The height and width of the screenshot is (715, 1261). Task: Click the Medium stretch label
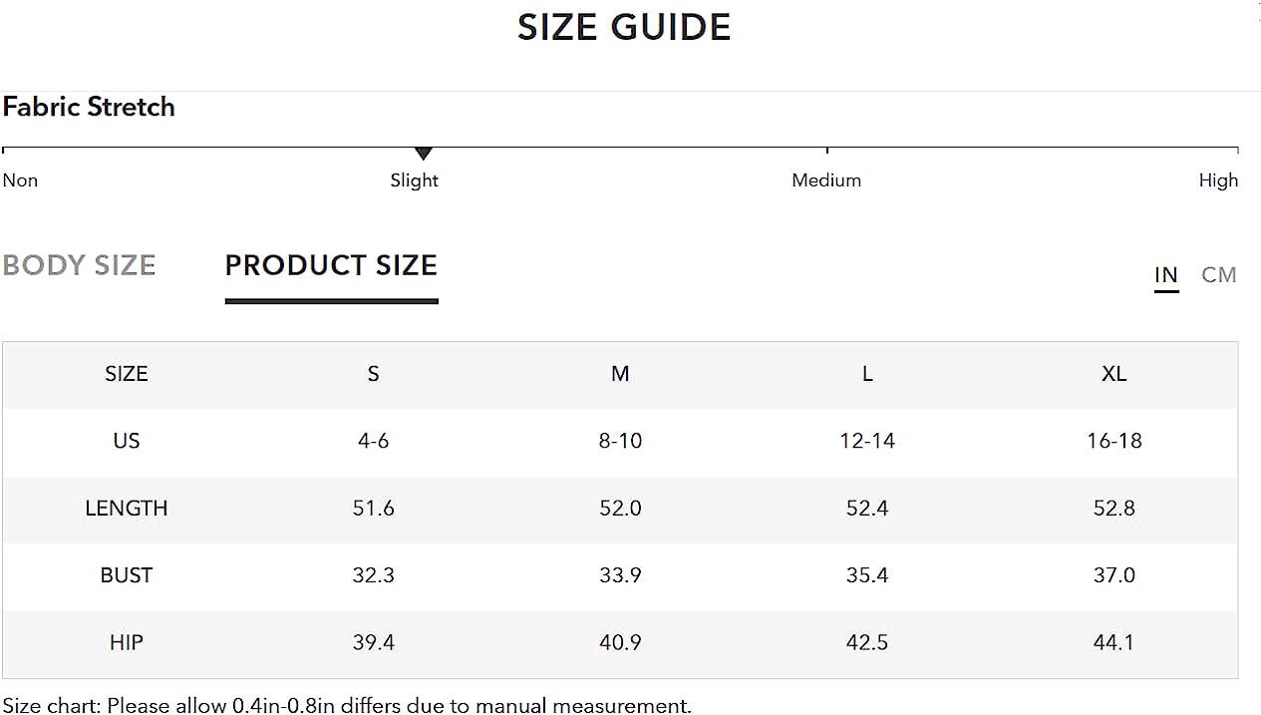tap(826, 180)
